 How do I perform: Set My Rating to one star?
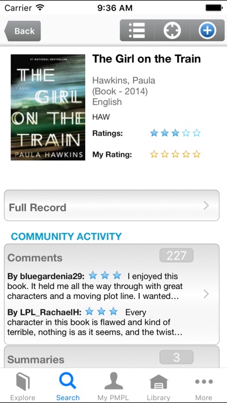[x=154, y=154]
